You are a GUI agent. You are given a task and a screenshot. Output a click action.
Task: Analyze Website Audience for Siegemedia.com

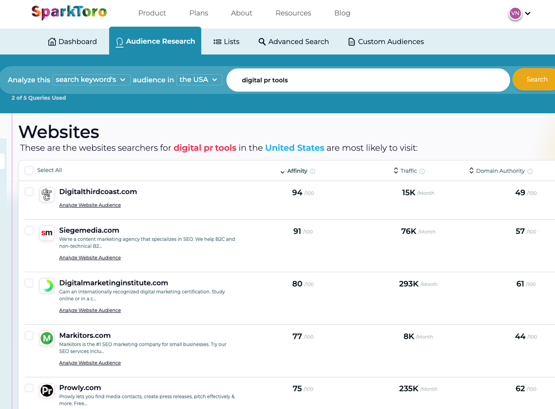90,258
